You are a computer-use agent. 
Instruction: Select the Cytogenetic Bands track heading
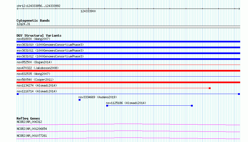[x=33, y=21]
